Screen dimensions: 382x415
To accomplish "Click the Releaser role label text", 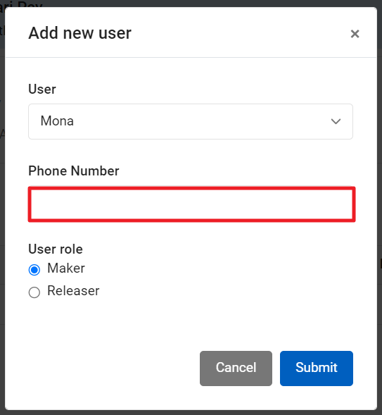I will [73, 290].
